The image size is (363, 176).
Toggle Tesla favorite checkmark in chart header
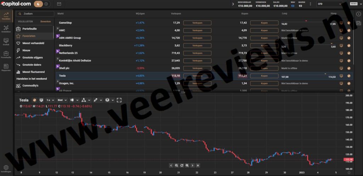tap(34, 100)
